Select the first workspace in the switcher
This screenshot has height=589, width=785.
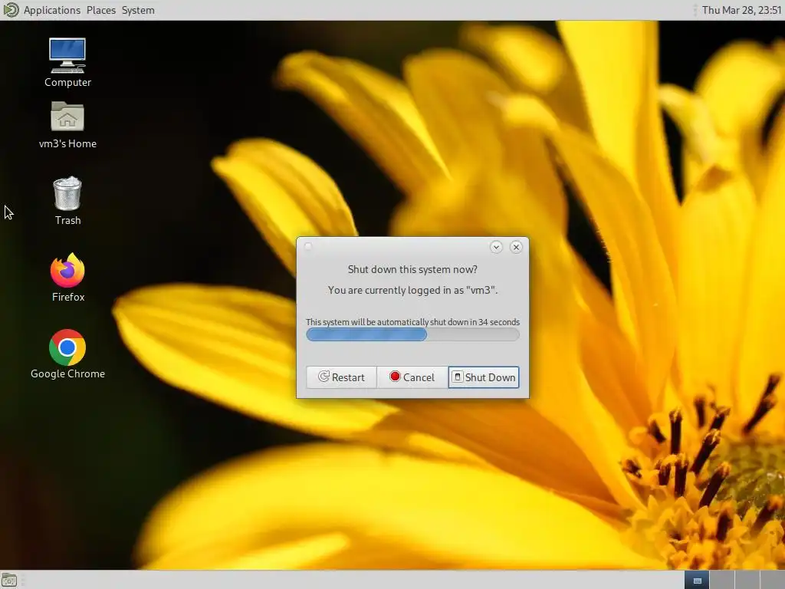point(697,580)
